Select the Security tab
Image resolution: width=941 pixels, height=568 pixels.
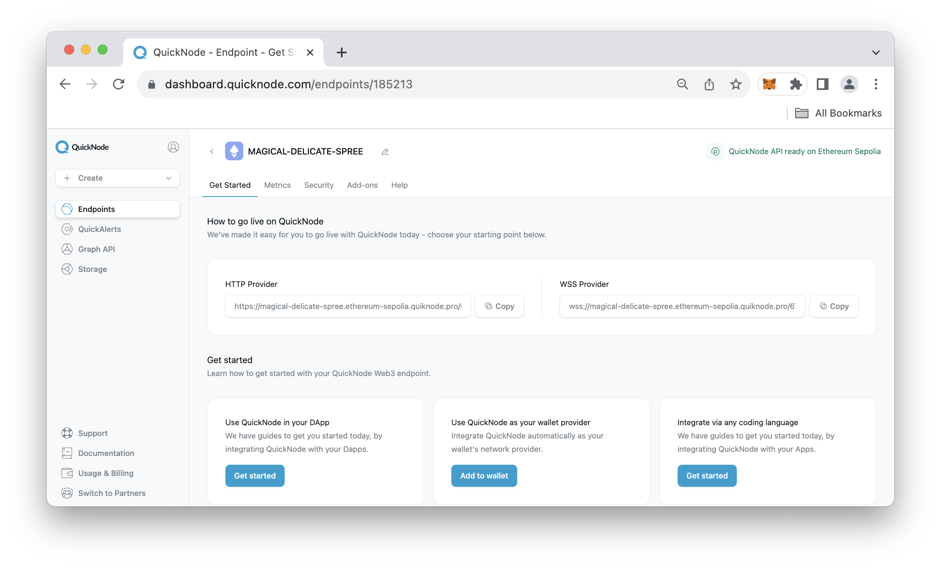(x=318, y=185)
